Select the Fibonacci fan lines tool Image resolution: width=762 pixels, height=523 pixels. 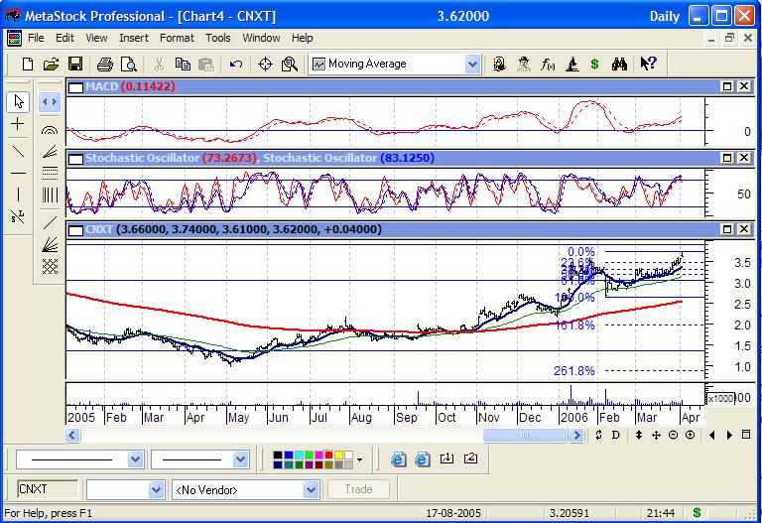pos(49,152)
